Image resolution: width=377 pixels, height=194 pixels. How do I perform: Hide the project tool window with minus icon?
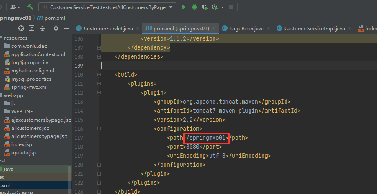pos(67,28)
